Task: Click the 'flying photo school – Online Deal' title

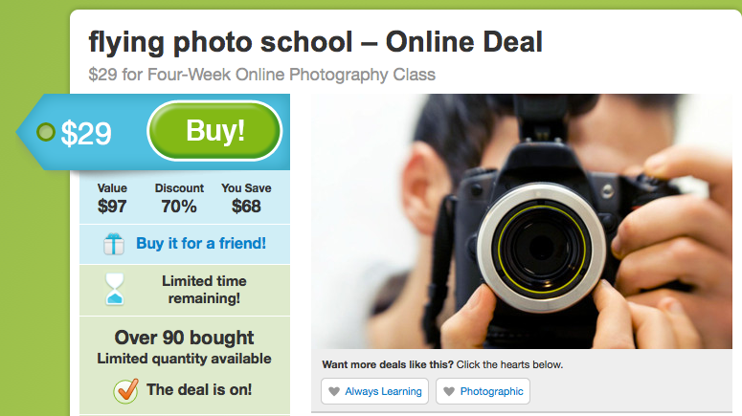Action: tap(316, 42)
